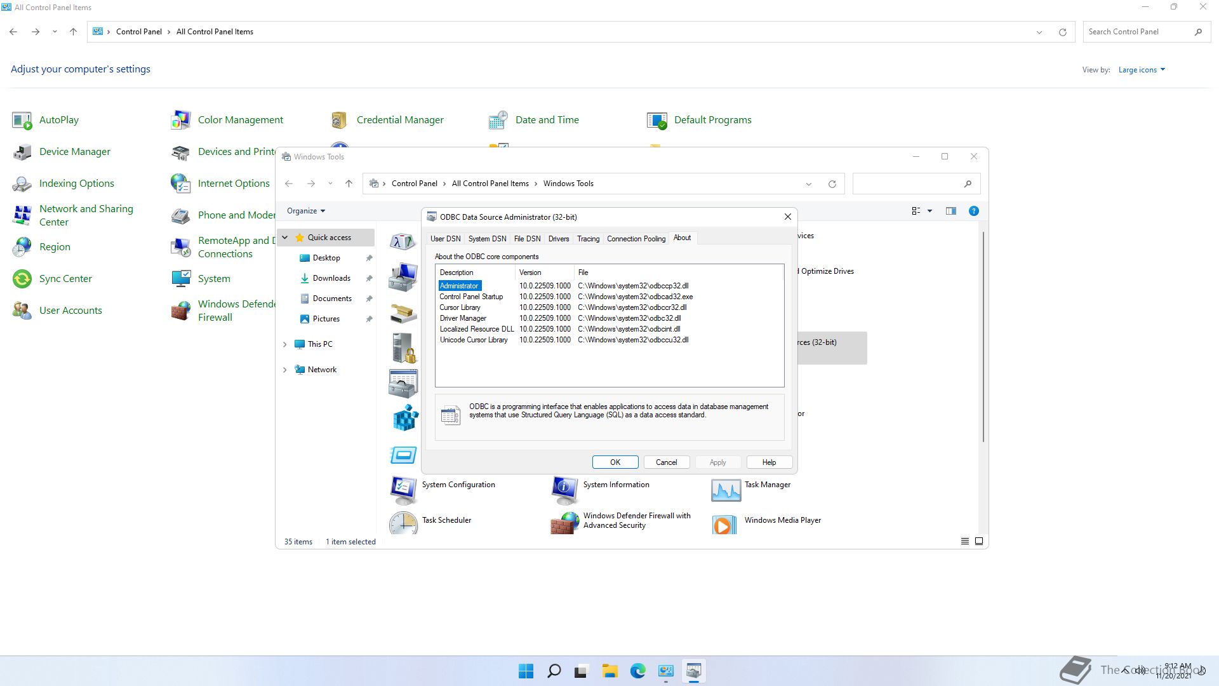The width and height of the screenshot is (1219, 686).
Task: Open address history dropdown in Control Panel
Action: tap(1039, 32)
